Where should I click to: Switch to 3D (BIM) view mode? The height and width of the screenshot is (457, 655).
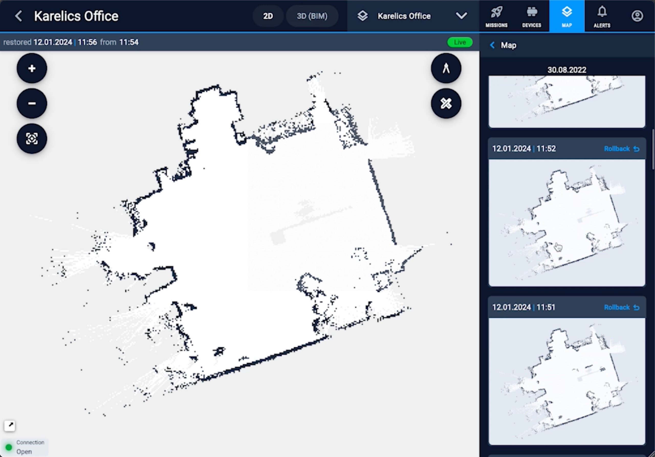(312, 16)
